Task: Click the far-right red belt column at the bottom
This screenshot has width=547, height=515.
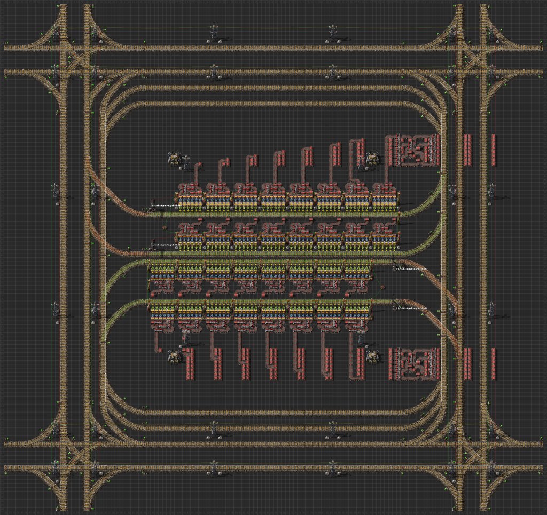Action: click(x=494, y=365)
